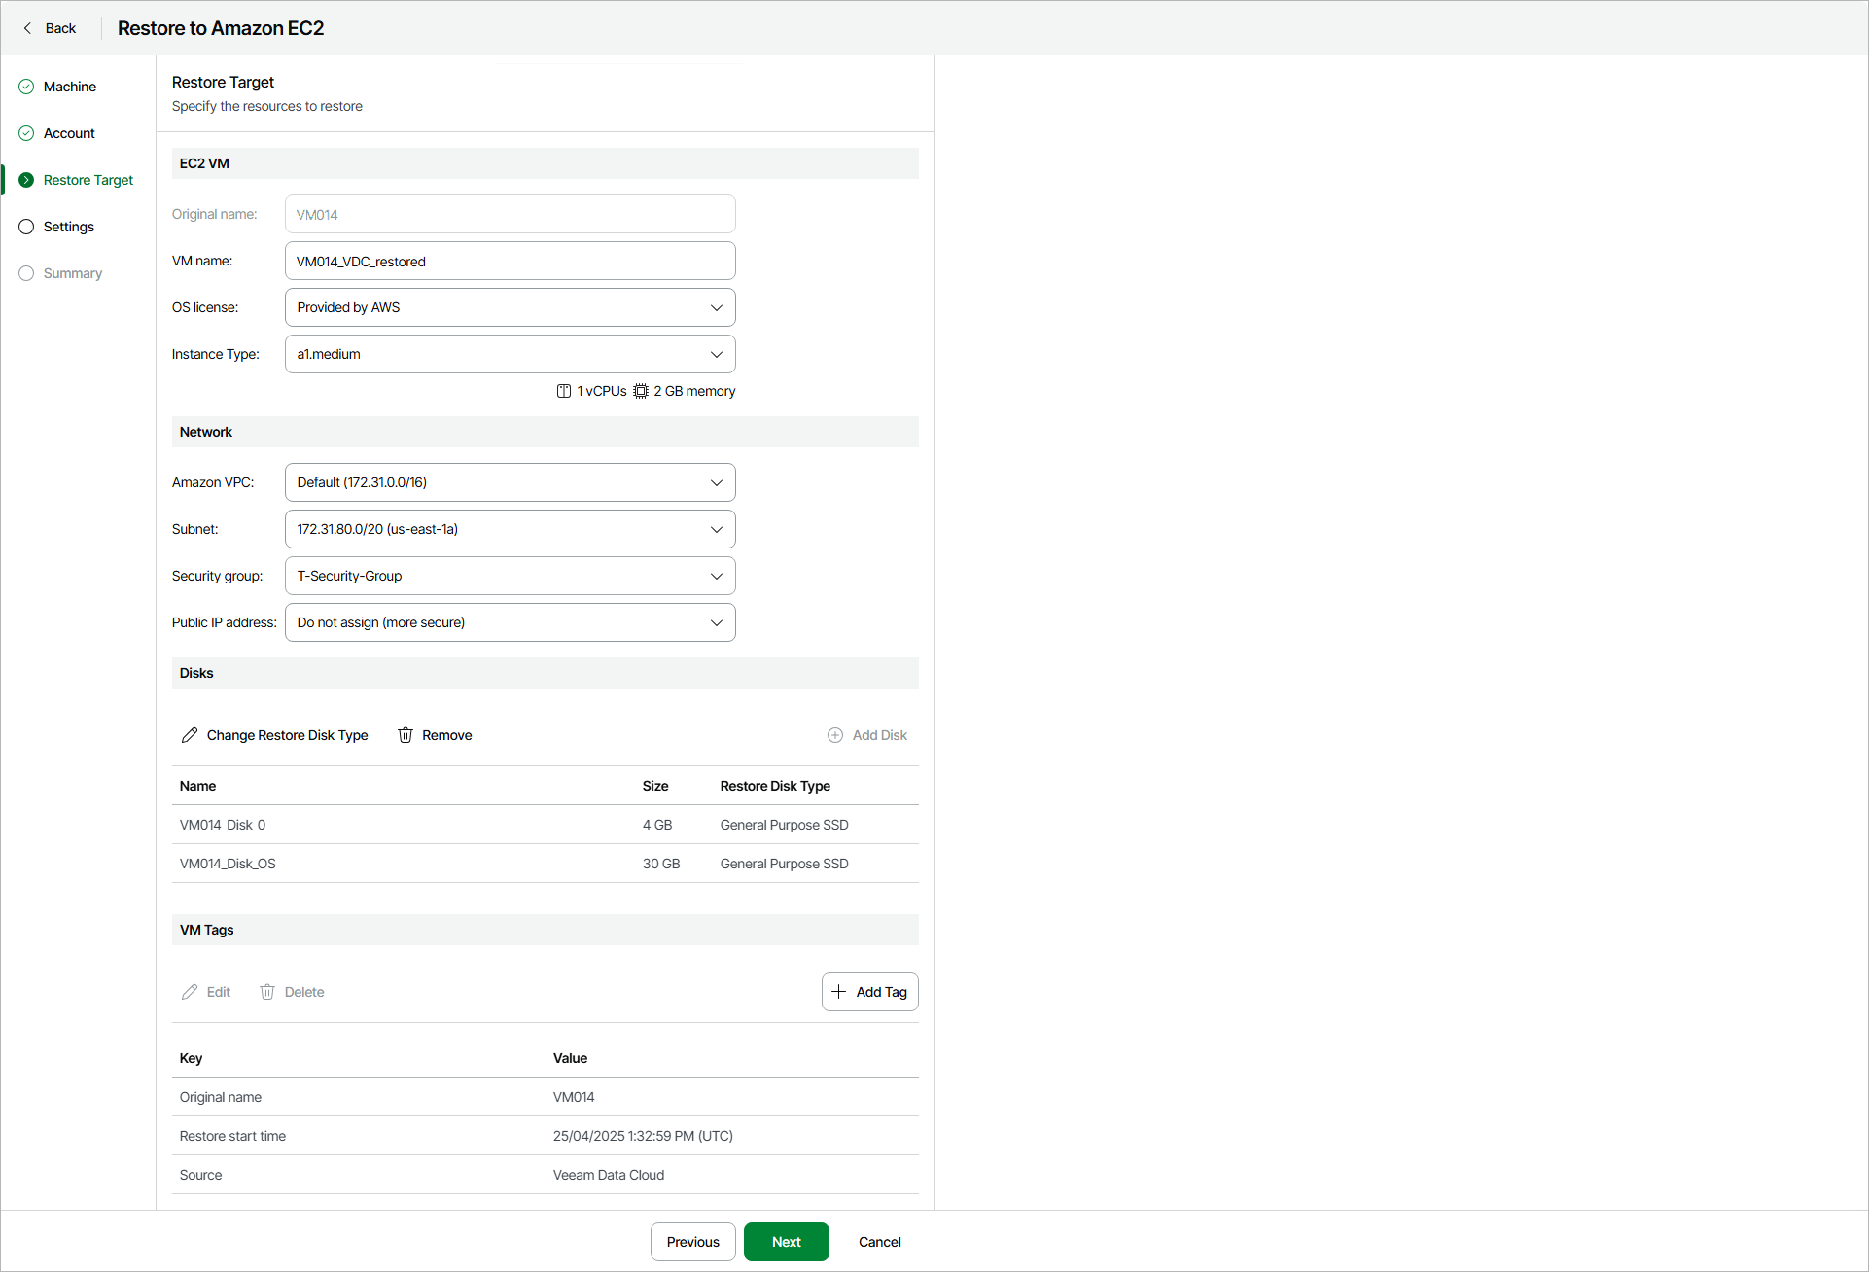Go to the Settings wizard step
Screen dimensions: 1869x1272
pos(68,227)
